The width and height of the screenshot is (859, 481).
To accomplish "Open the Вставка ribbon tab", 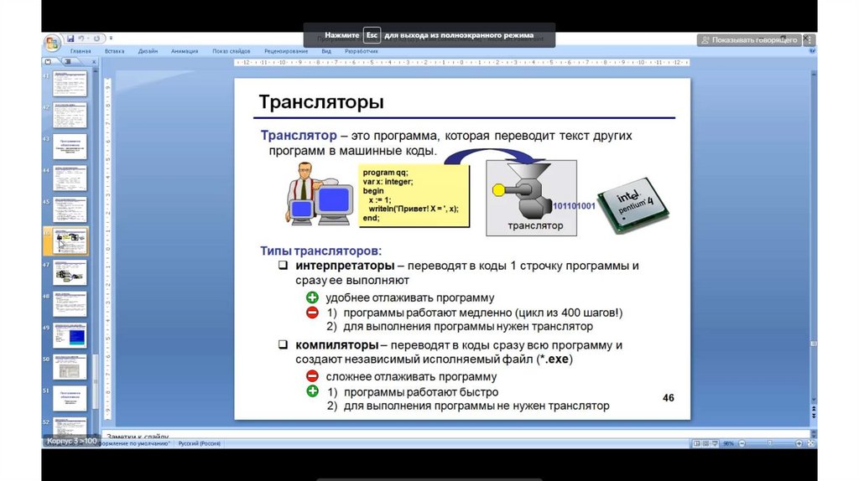I will [115, 51].
